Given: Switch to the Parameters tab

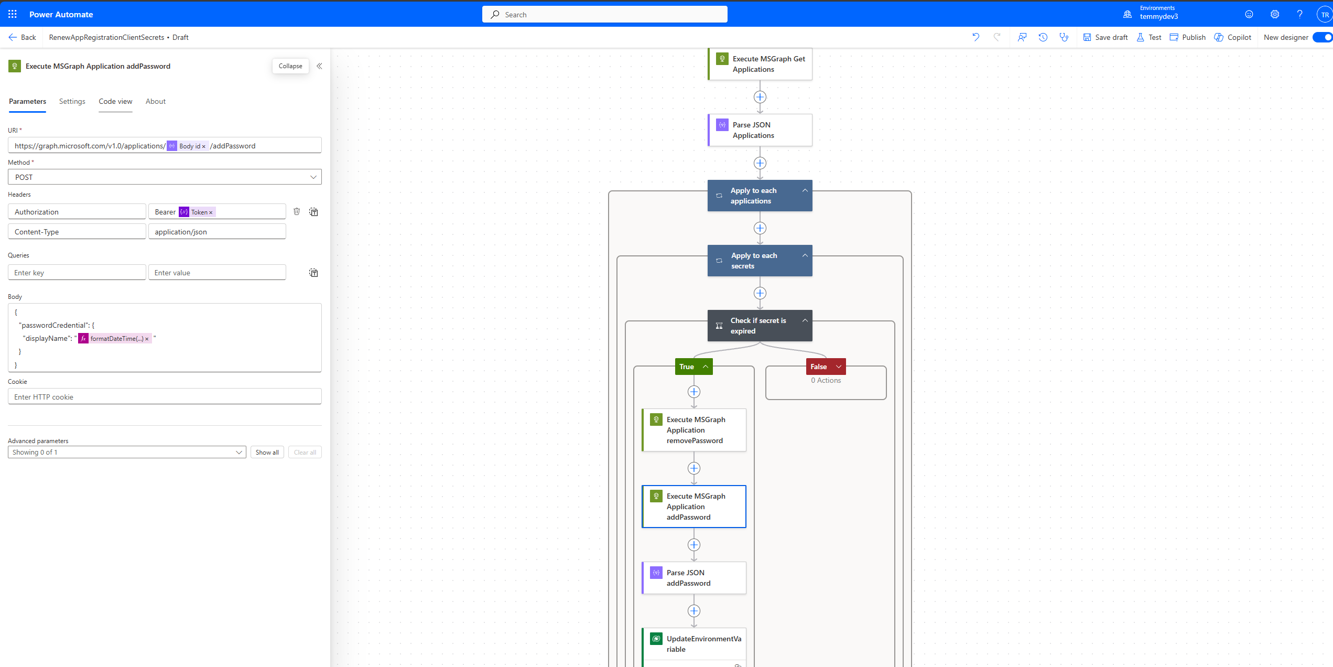Looking at the screenshot, I should coord(27,102).
